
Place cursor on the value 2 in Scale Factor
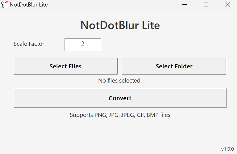[x=82, y=44]
